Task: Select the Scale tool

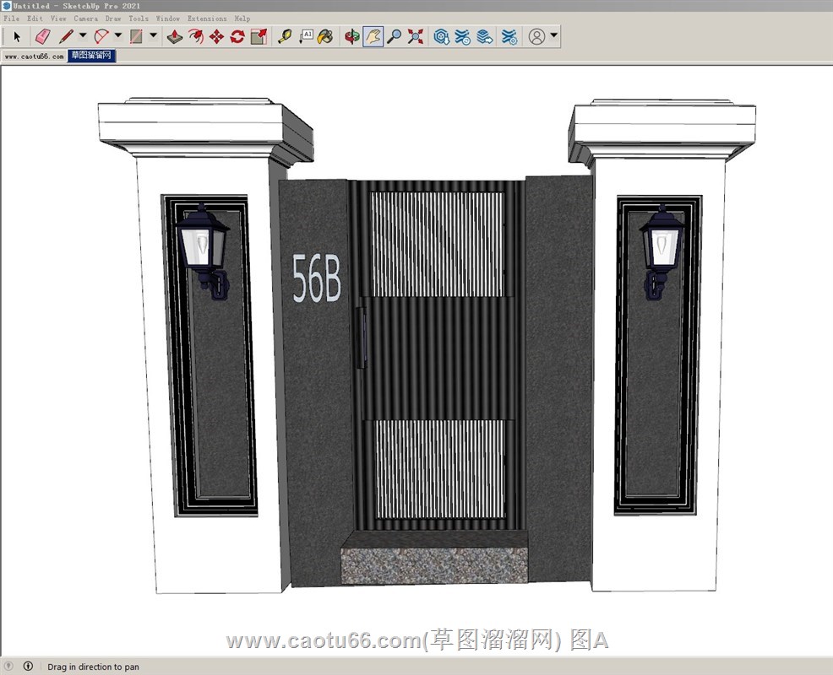Action: (x=259, y=36)
